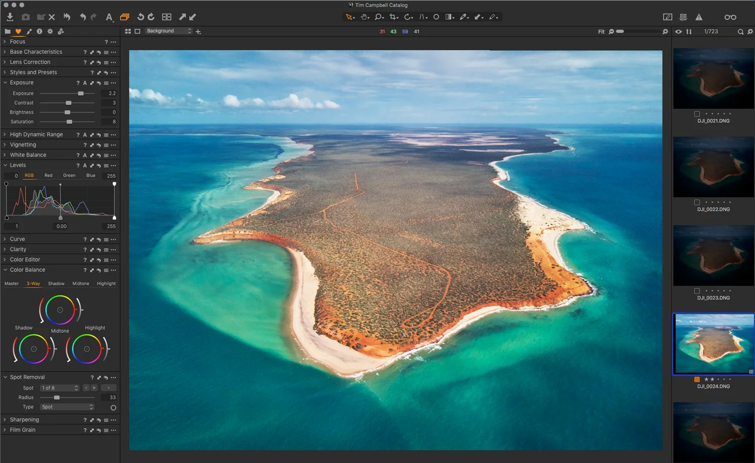Select the Rotate straighten tool
The width and height of the screenshot is (755, 463).
click(x=408, y=17)
